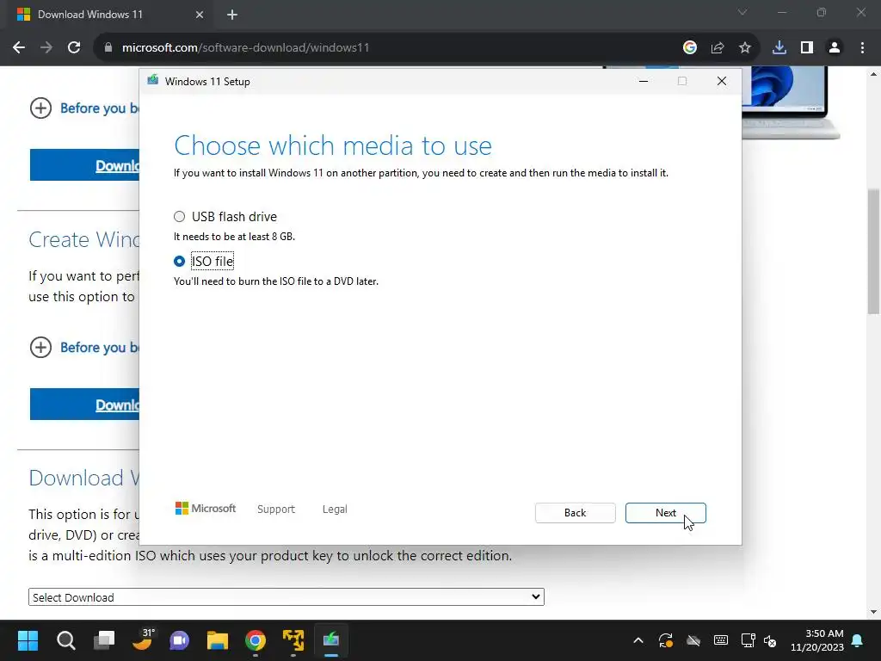
Task: Select the ISO file radio option
Action: click(x=179, y=262)
